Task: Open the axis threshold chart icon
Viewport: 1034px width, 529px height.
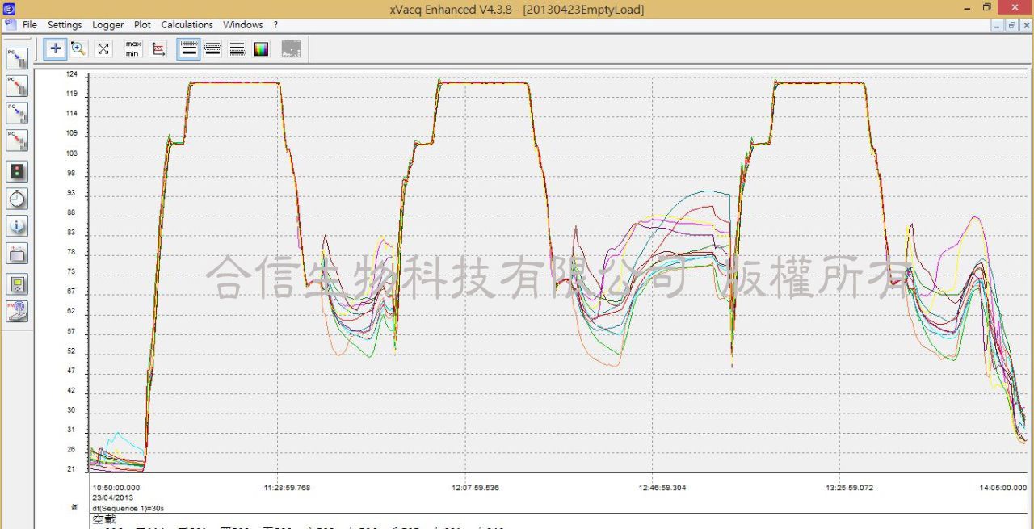Action: point(159,48)
